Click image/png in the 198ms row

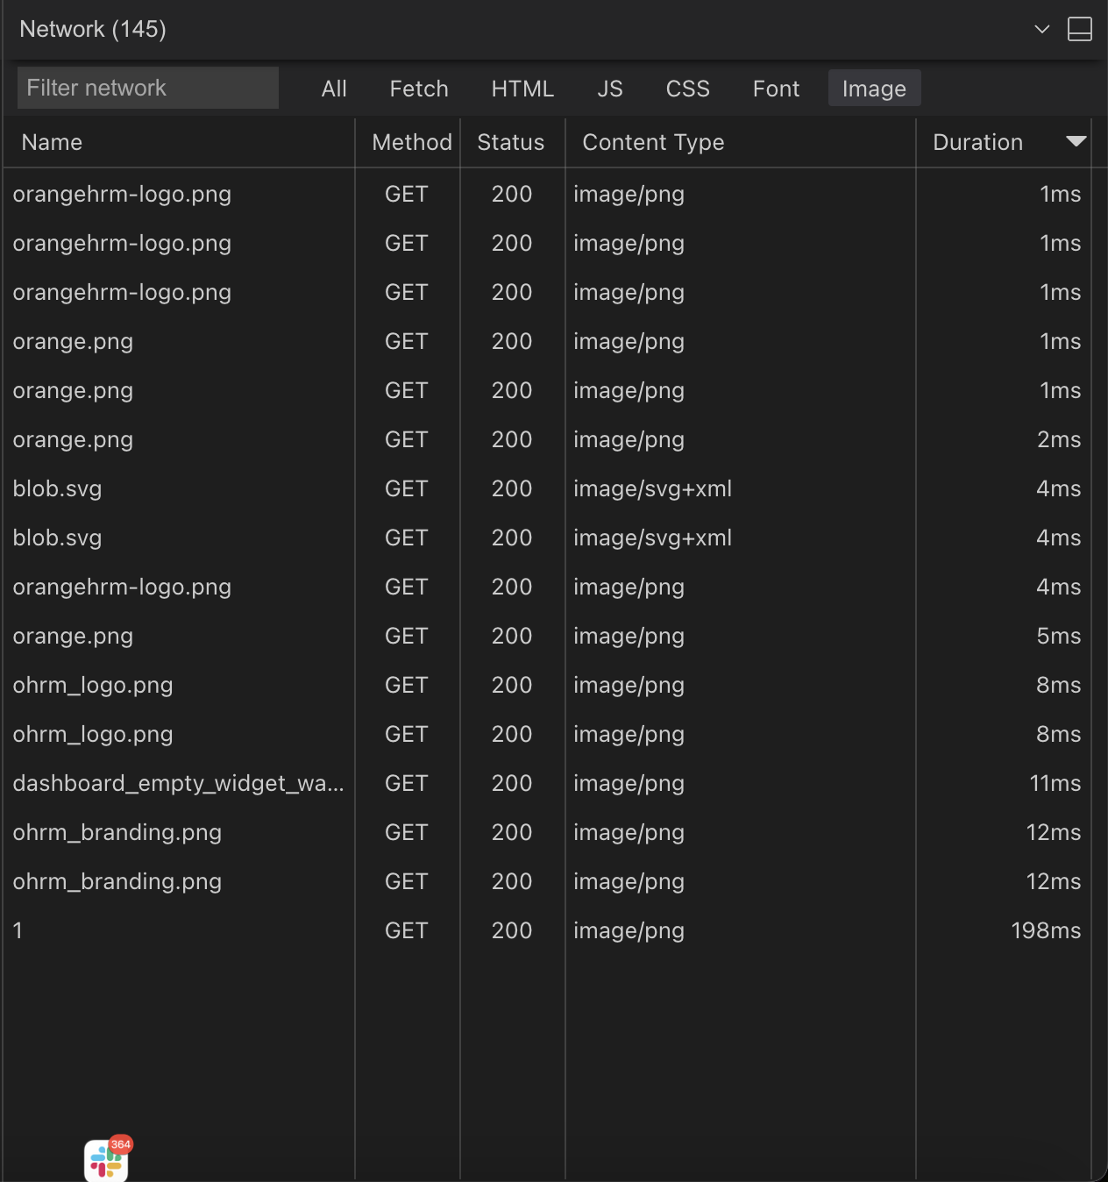629,930
